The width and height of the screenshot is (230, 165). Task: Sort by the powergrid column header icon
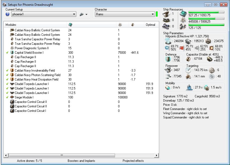click(120, 25)
